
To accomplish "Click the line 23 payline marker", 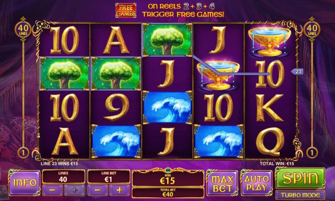I will 297,72.
